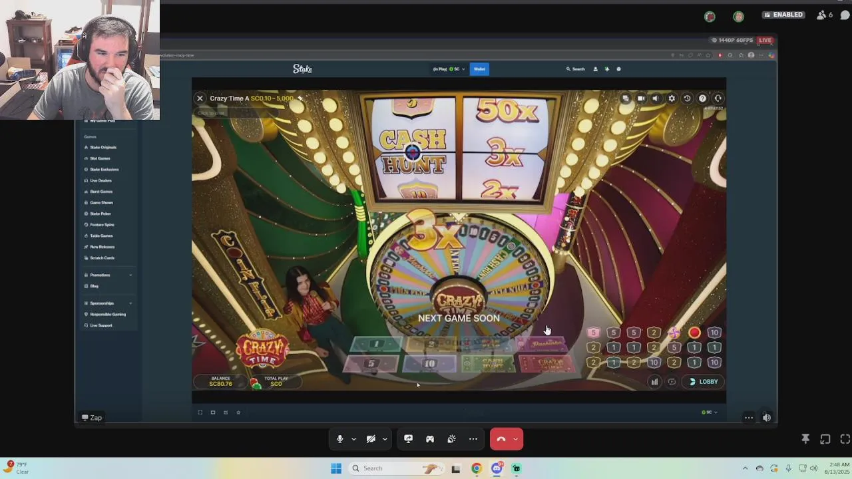This screenshot has width=852, height=479.
Task: Expand the Sponsorships section
Action: [x=108, y=303]
